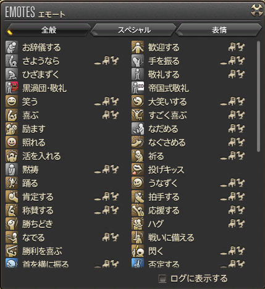
Task: Switch to the スペシャル tab
Action: pos(134,30)
